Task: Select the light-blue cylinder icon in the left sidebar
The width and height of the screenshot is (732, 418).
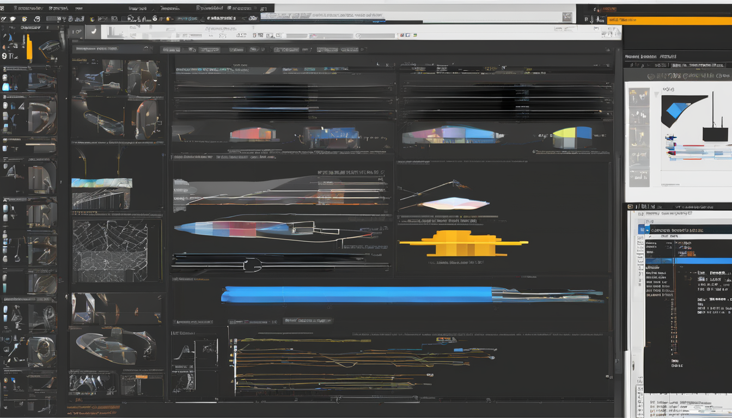Action: click(5, 87)
